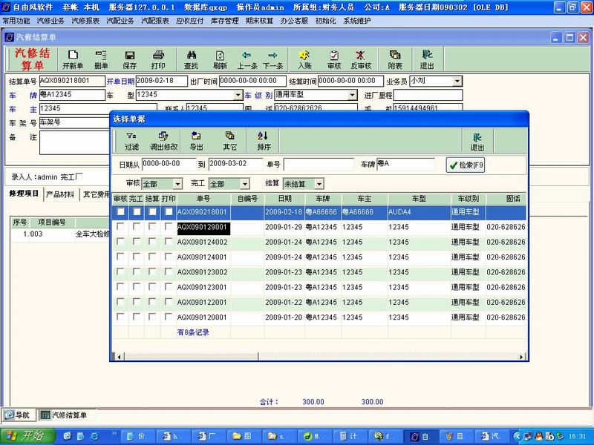Image resolution: width=594 pixels, height=445 pixels.
Task: Click the 进厂里程 input field
Action: point(428,95)
